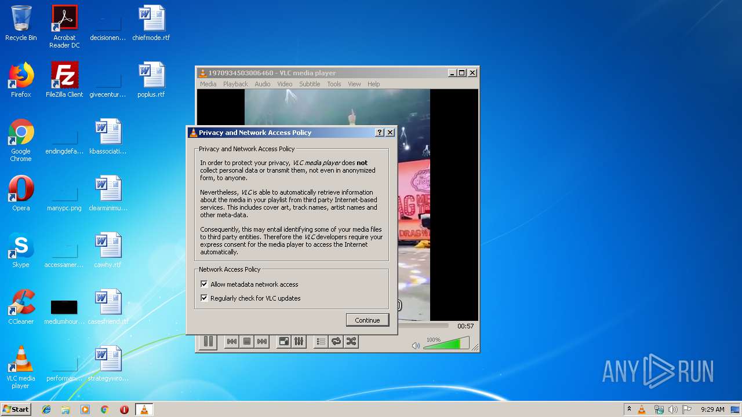Select the chiefmode.rtf file

151,23
